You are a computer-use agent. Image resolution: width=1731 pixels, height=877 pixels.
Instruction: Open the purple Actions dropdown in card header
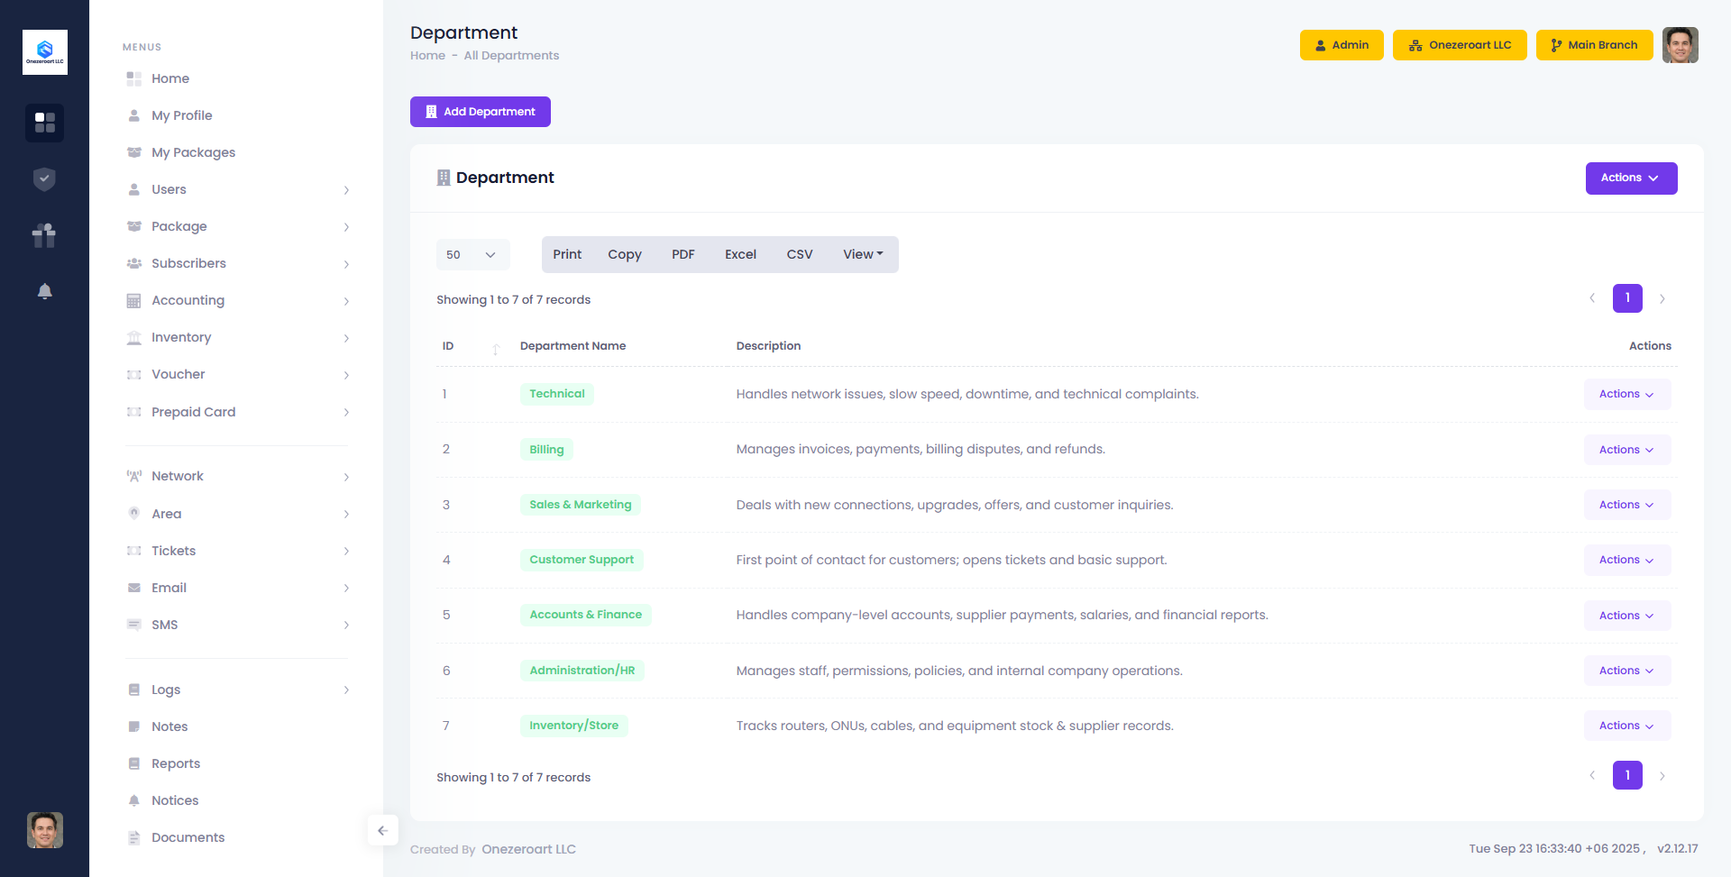(1630, 178)
